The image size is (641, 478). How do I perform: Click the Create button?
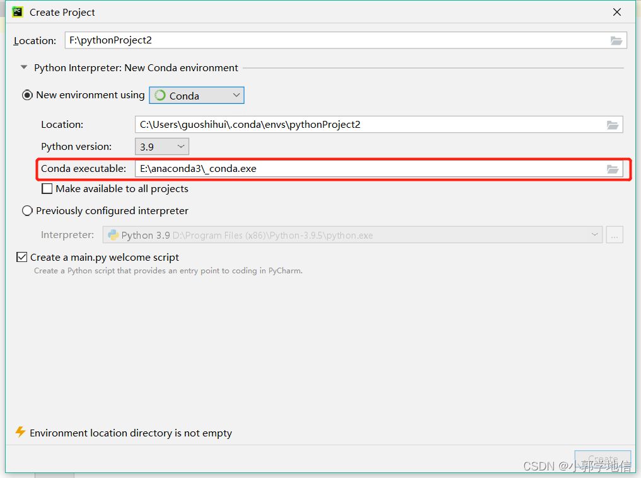click(x=603, y=459)
